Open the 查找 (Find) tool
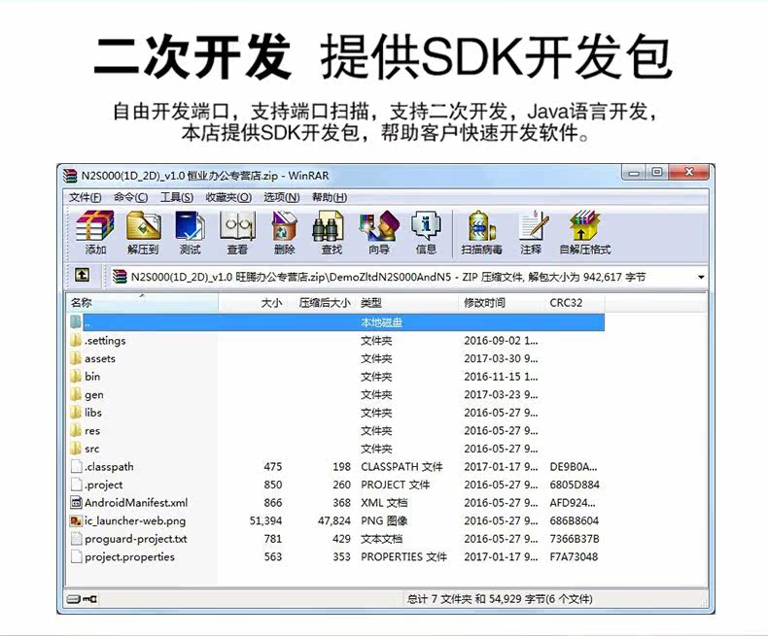Screen dimensions: 768x636 (332, 232)
